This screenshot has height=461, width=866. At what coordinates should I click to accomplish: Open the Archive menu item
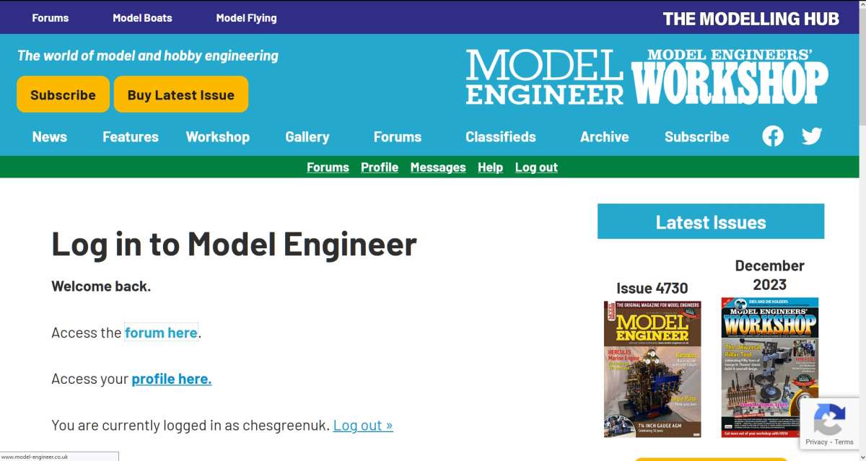(x=605, y=136)
